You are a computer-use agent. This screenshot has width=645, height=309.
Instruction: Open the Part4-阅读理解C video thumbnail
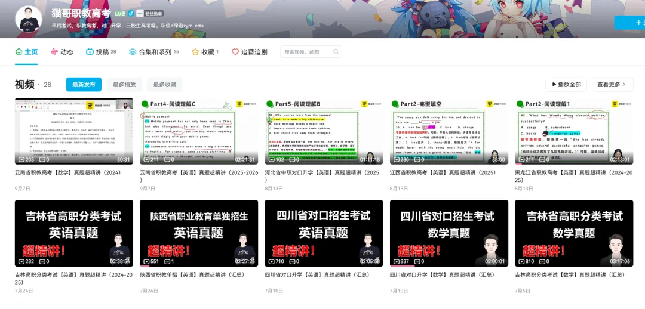tap(199, 131)
